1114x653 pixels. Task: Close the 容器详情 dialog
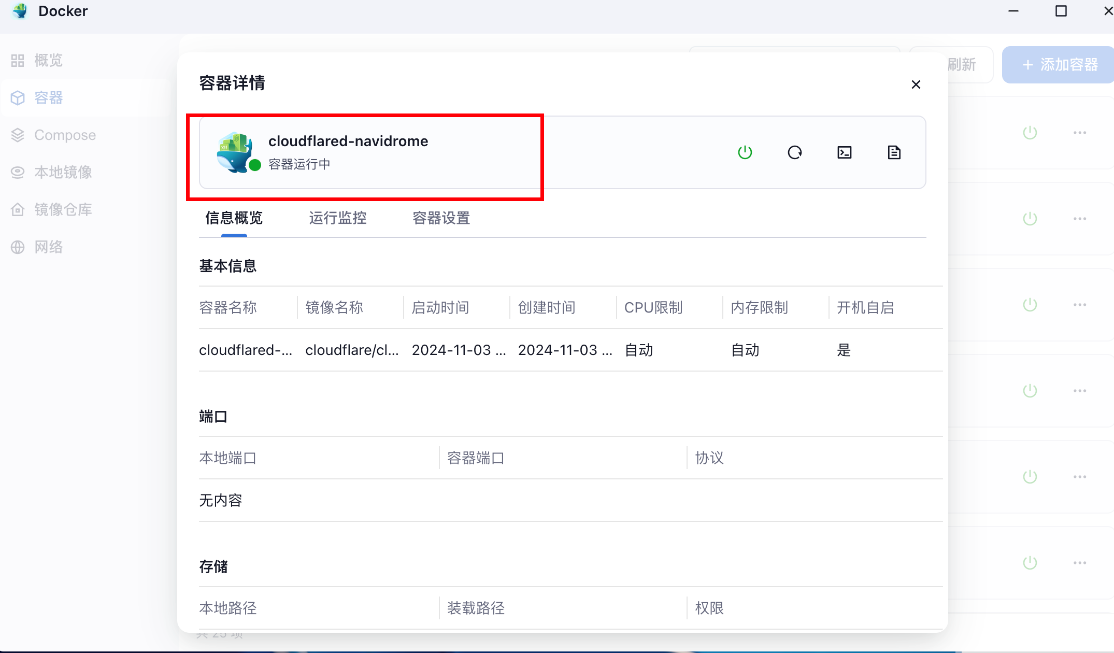pyautogui.click(x=916, y=84)
